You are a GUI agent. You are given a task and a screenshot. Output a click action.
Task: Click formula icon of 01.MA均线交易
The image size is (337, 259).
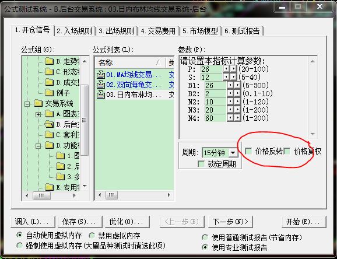(101, 75)
